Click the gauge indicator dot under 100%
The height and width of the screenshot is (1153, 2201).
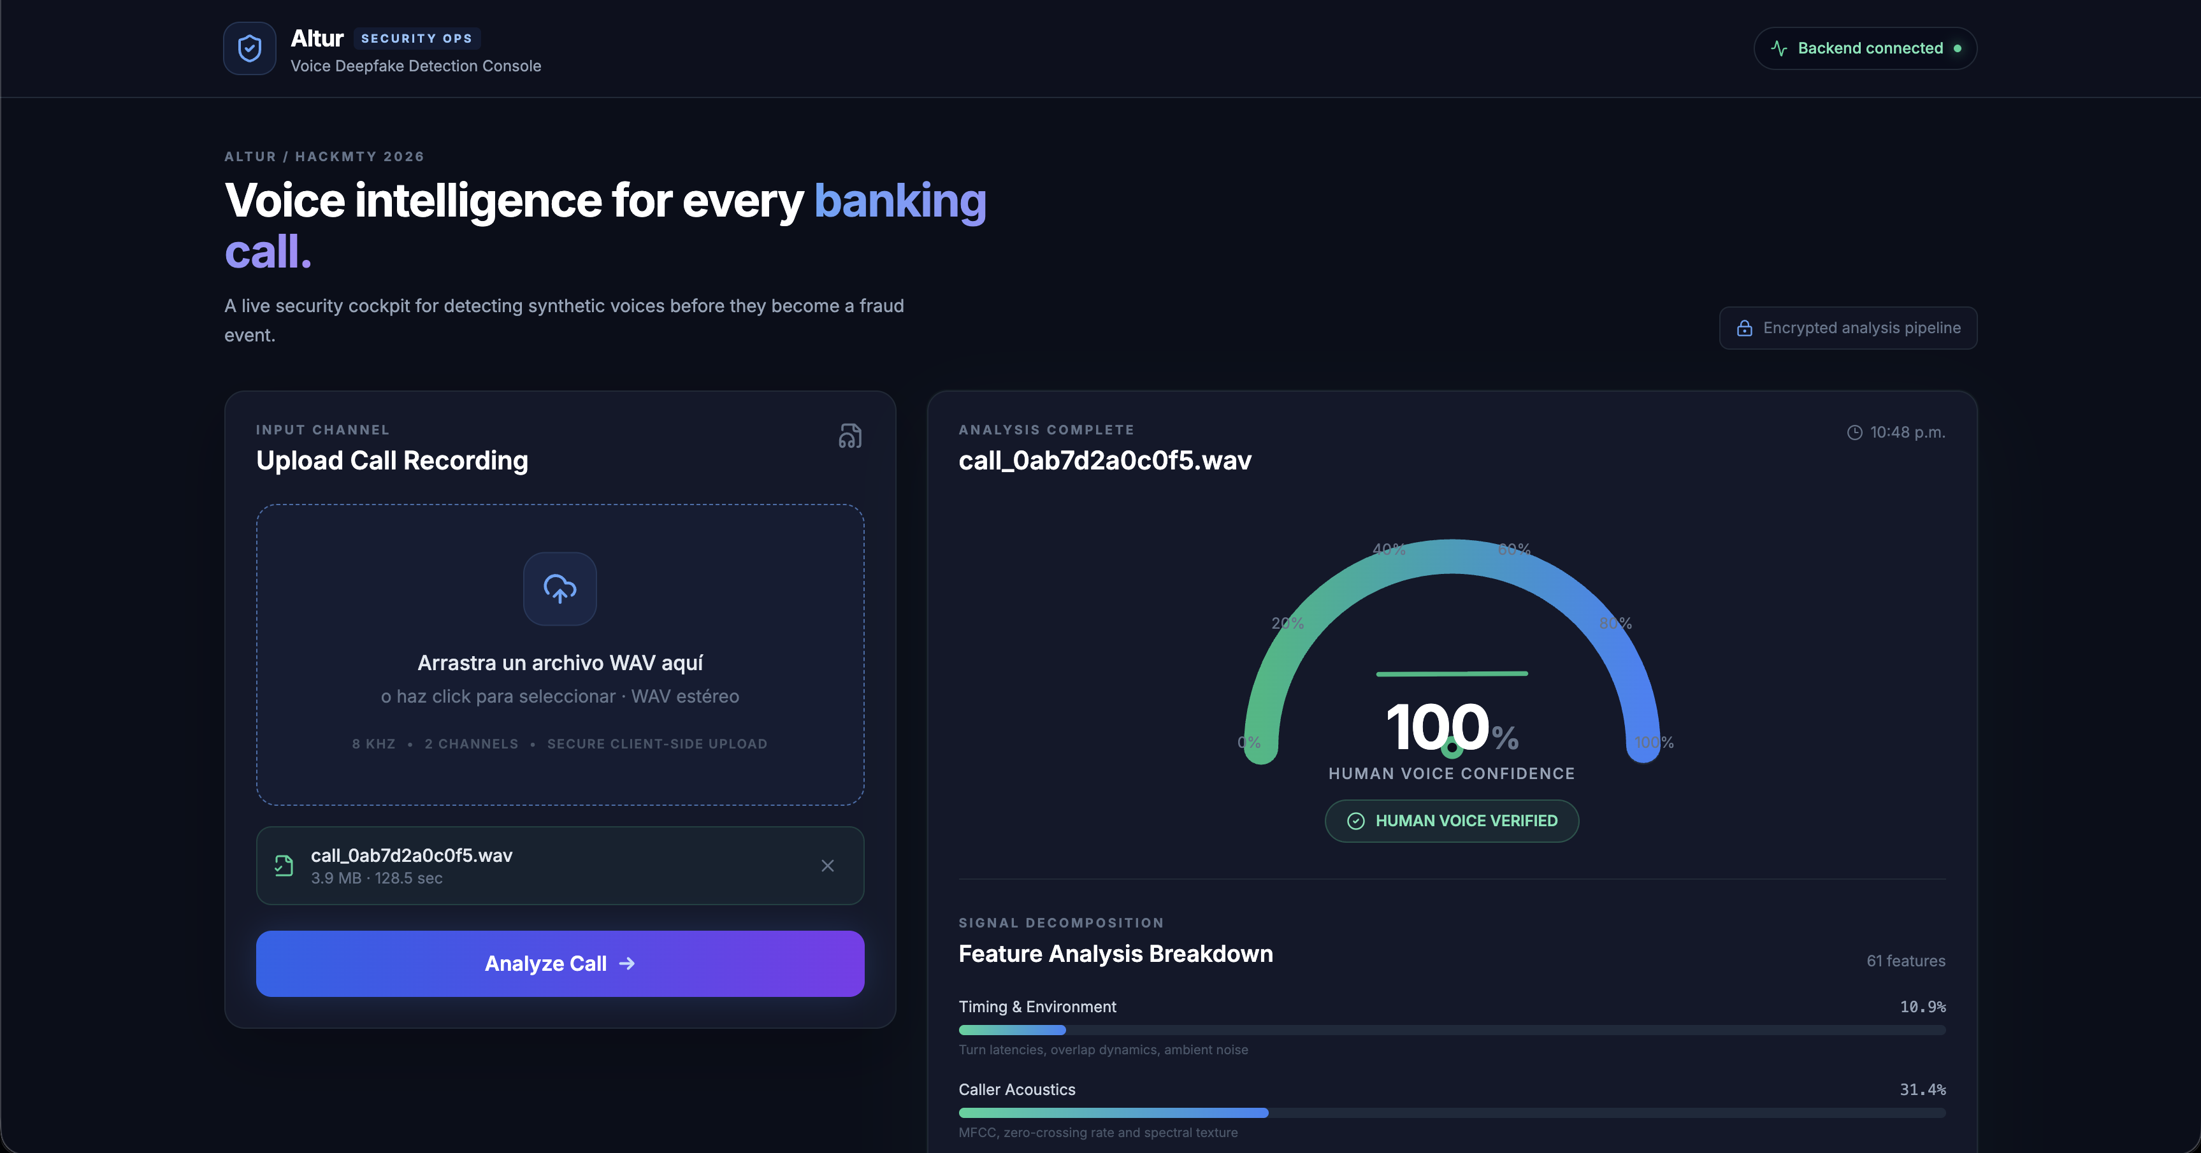click(x=1452, y=749)
